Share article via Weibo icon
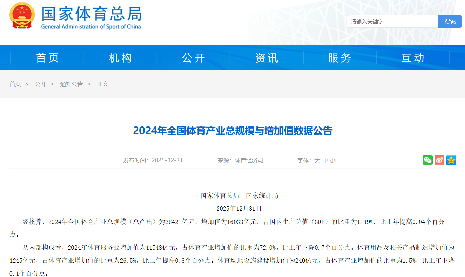Screen dimensions: 465x277 [439, 160]
